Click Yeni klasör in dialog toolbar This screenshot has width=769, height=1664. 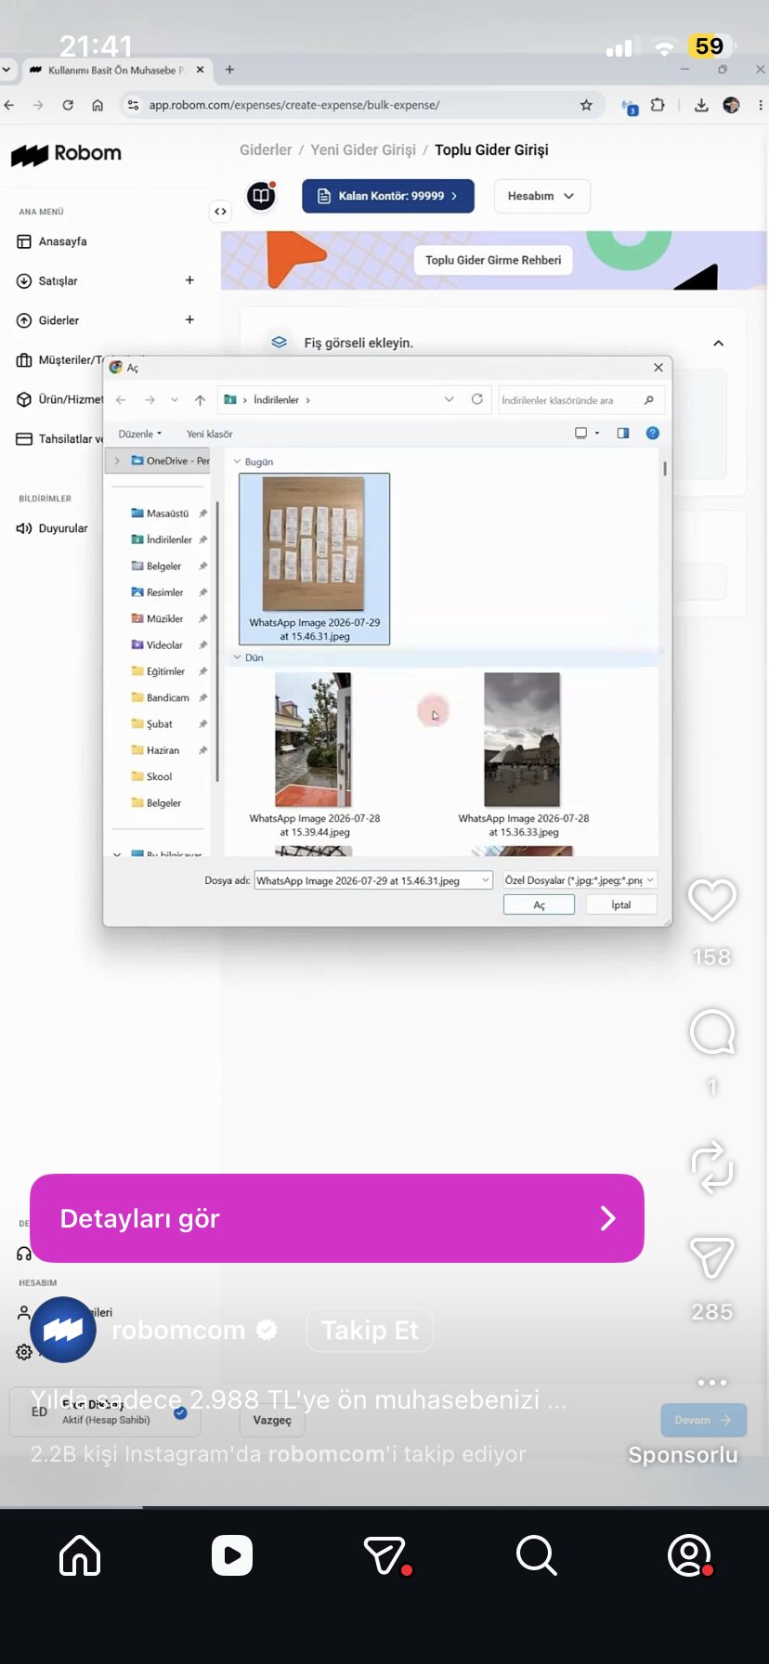(209, 434)
